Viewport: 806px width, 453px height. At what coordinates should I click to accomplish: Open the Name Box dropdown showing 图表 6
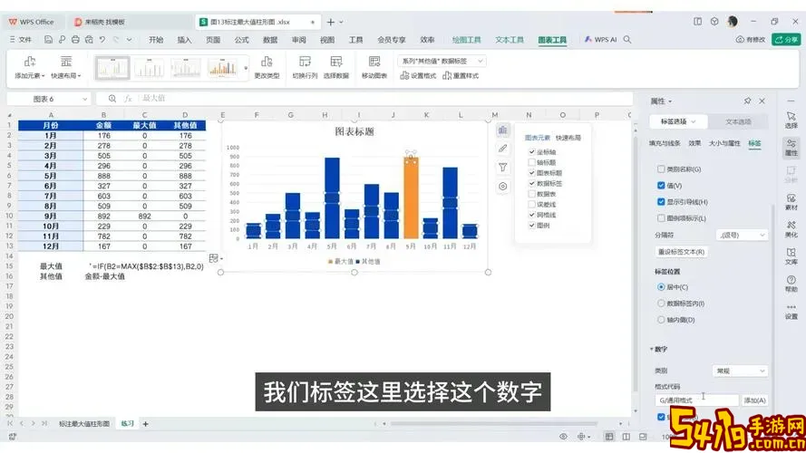pyautogui.click(x=85, y=99)
